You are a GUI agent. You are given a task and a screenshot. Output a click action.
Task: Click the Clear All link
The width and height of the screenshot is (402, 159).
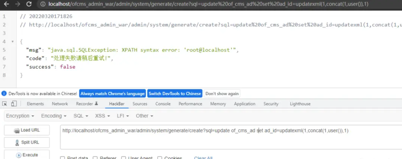[x=203, y=158]
